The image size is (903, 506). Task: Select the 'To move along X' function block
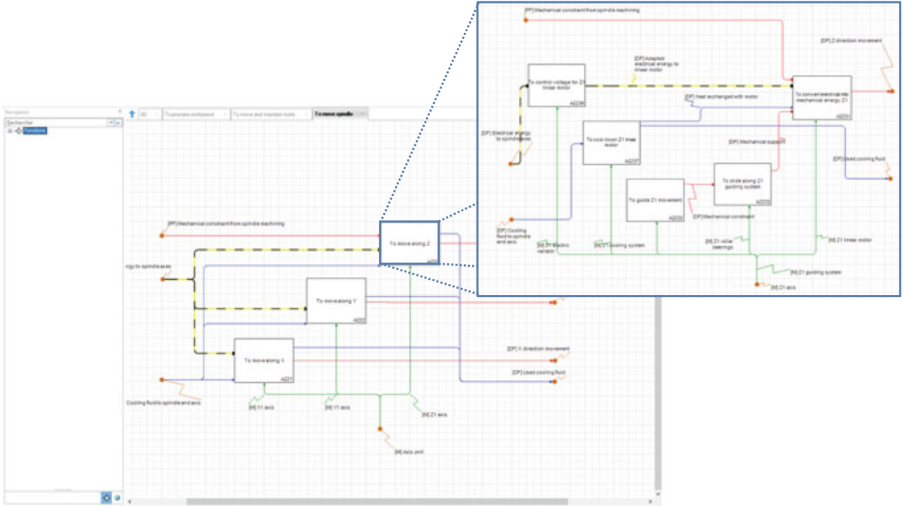point(264,360)
